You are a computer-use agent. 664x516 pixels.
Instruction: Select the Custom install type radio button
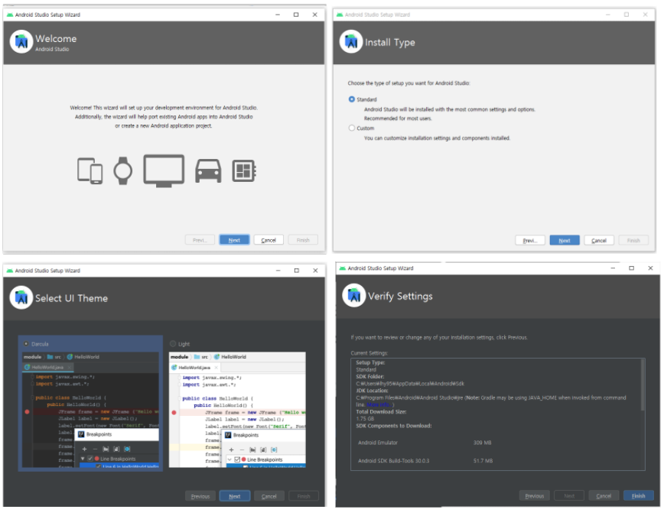(351, 128)
